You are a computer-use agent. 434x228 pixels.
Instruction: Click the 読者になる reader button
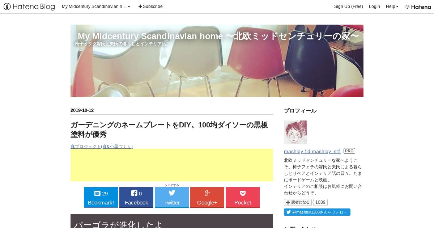298,202
